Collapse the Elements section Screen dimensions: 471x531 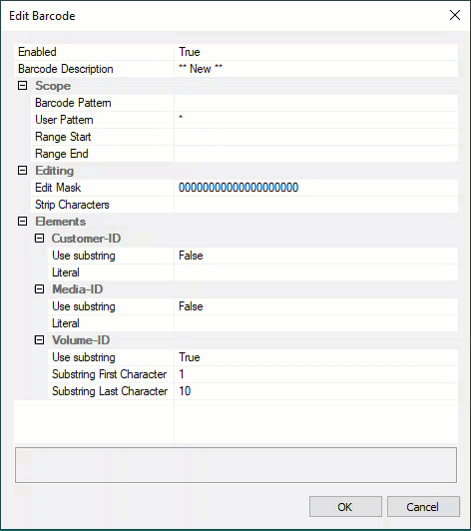(x=22, y=222)
